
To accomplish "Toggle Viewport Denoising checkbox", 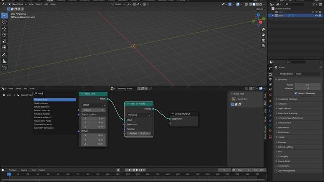I will point(296,93).
